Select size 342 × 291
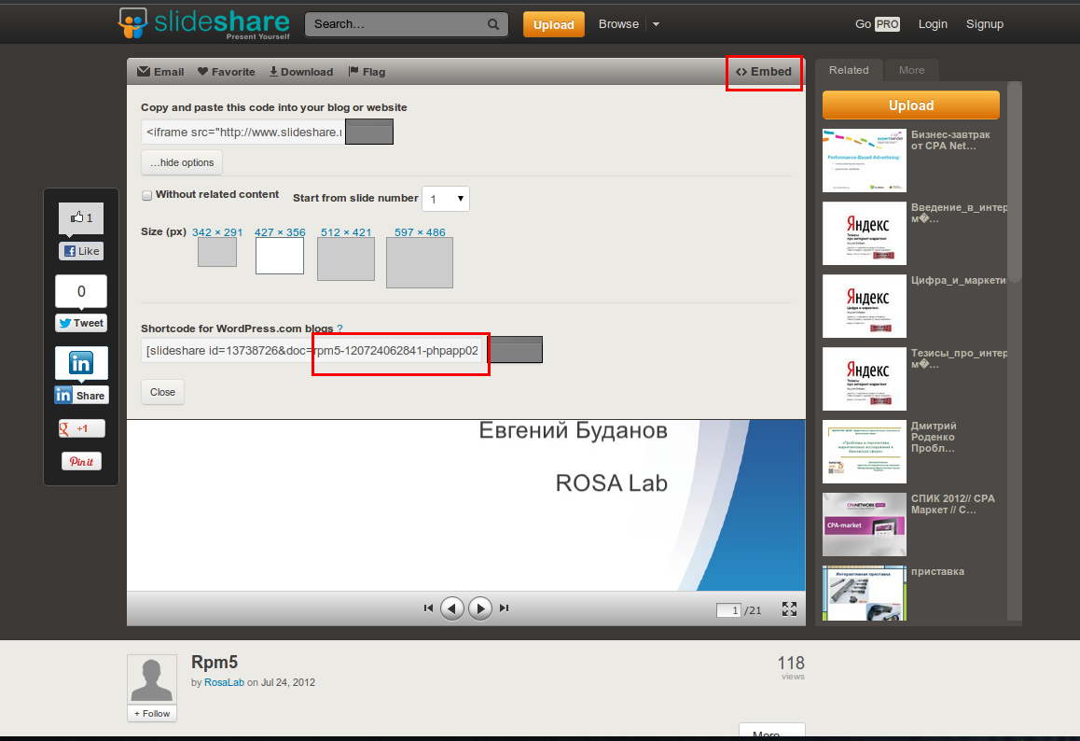Image resolution: width=1080 pixels, height=741 pixels. (x=217, y=232)
